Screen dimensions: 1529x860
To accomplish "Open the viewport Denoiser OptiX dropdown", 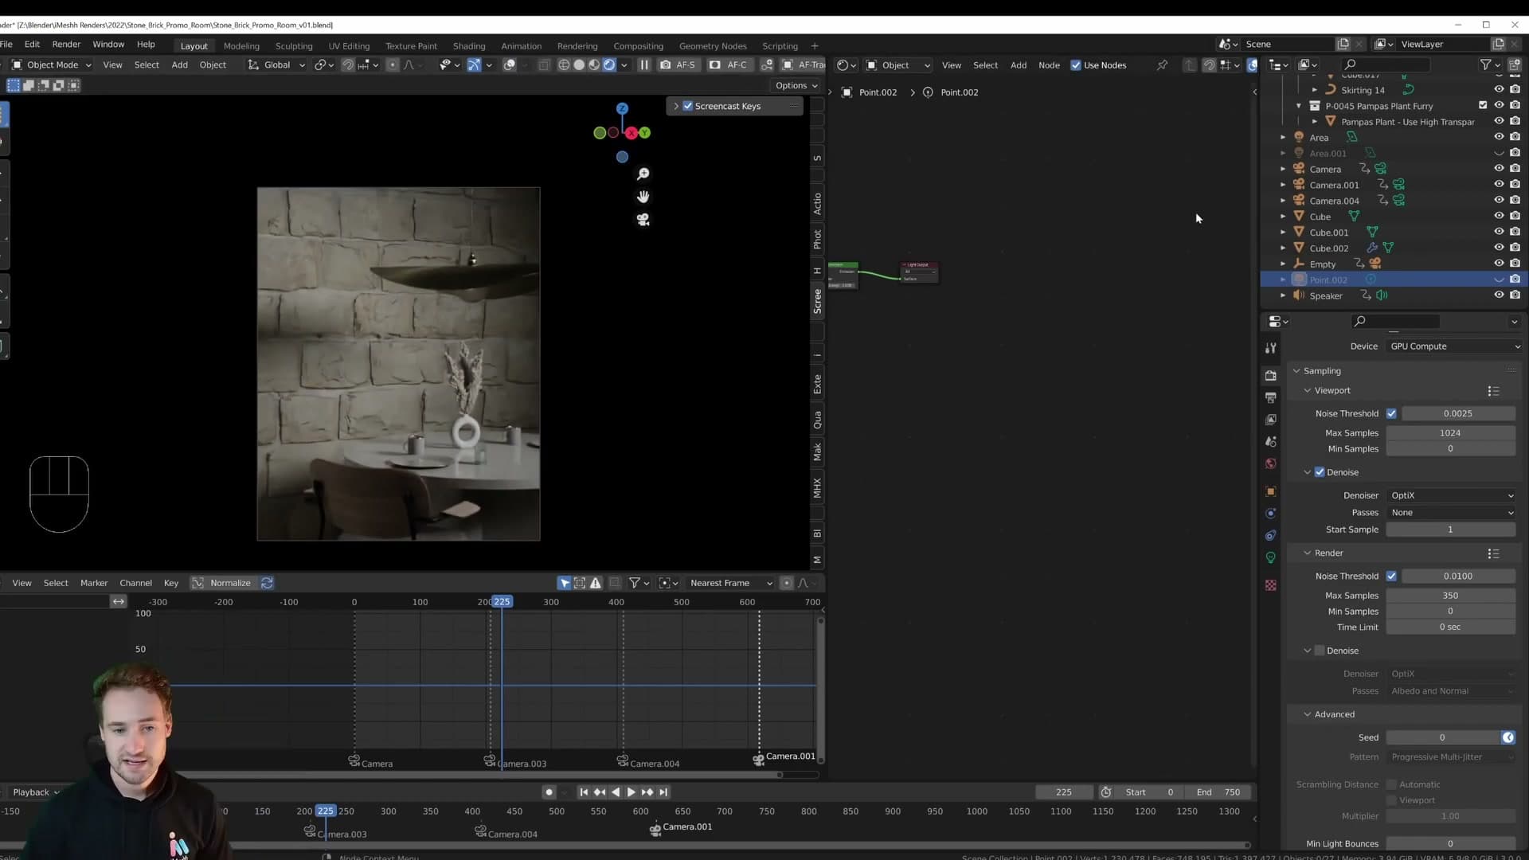I will (1451, 495).
